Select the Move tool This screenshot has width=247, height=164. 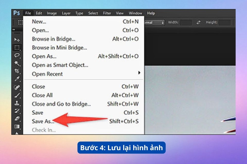[x=17, y=40]
